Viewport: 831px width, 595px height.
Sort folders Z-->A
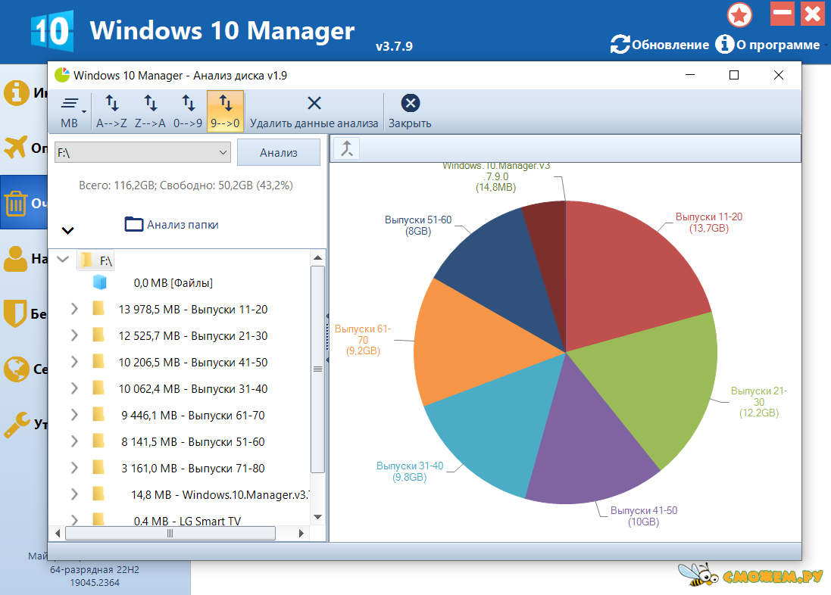pyautogui.click(x=150, y=112)
